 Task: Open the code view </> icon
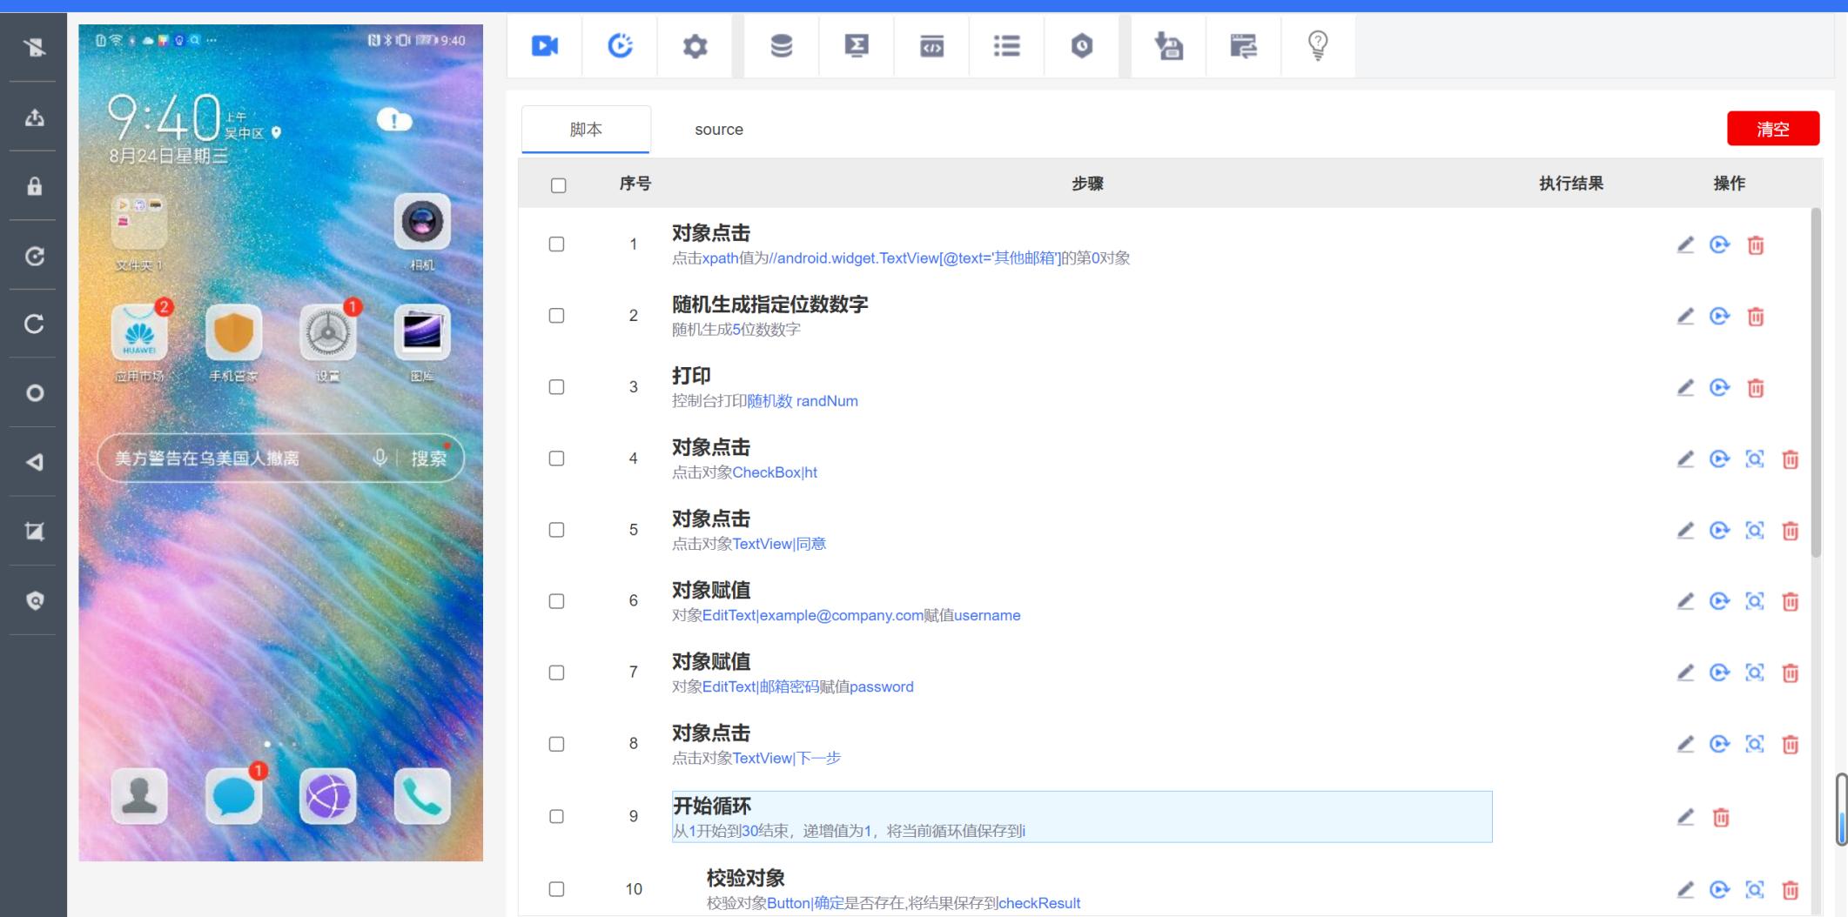point(931,46)
